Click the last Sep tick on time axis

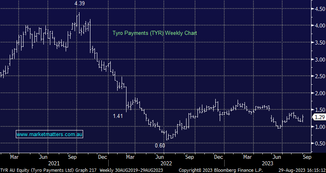pyautogui.click(x=307, y=156)
